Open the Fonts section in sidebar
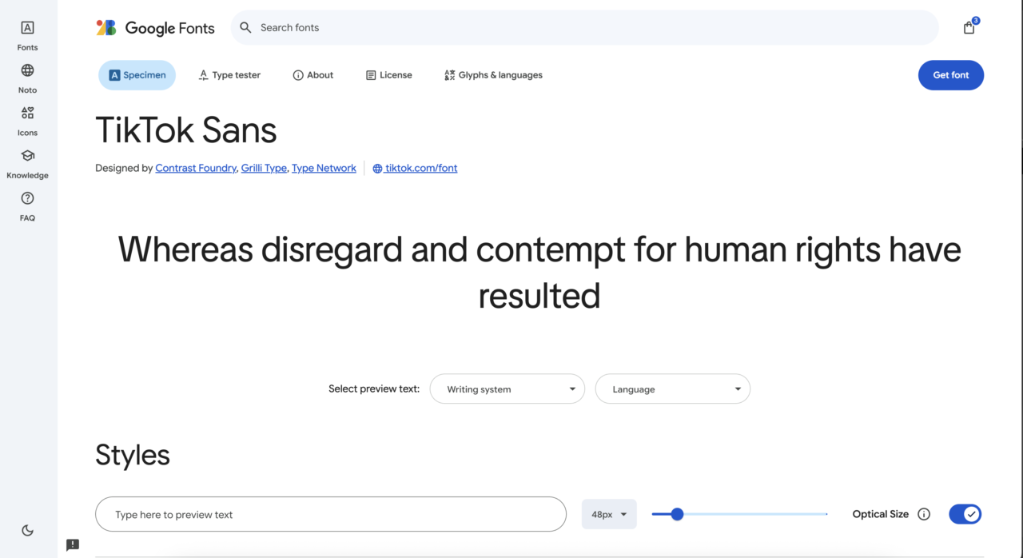 pos(27,36)
